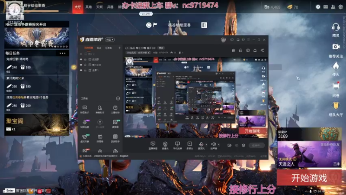Click the message bubble icon in streaming title bar
The width and height of the screenshot is (346, 195).
232,40
